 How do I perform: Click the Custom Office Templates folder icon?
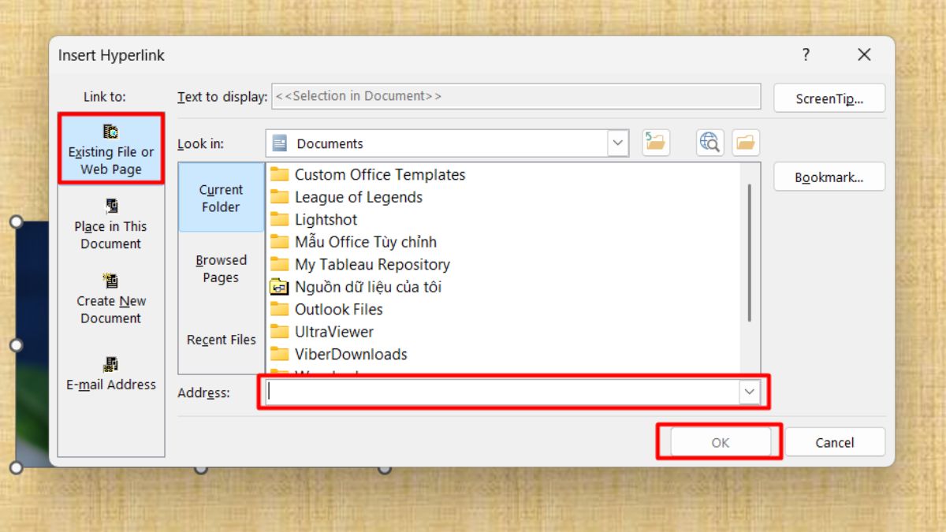(280, 174)
